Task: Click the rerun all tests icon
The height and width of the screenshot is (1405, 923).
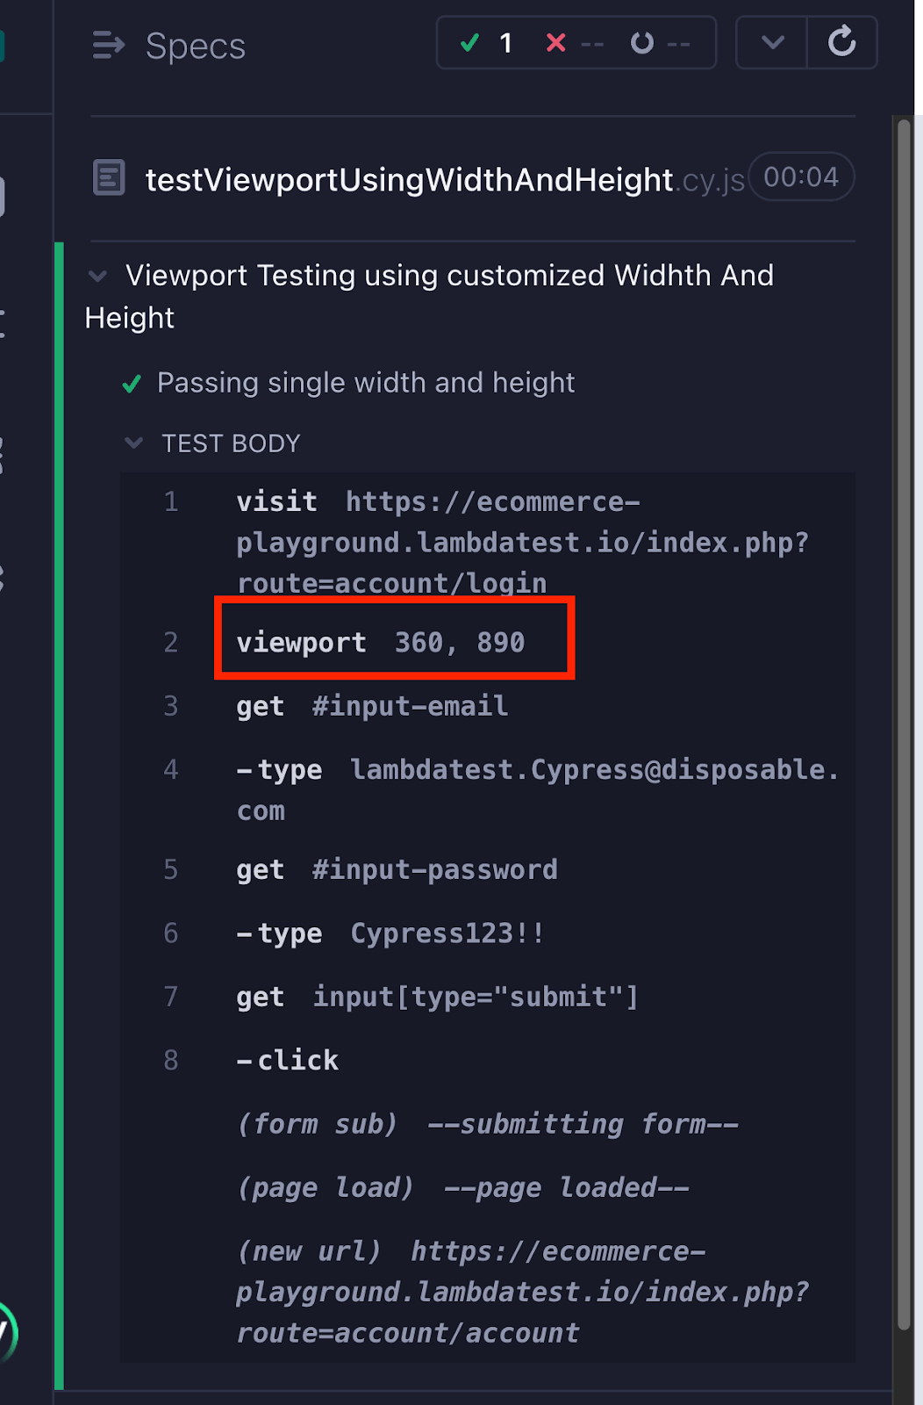Action: 841,42
